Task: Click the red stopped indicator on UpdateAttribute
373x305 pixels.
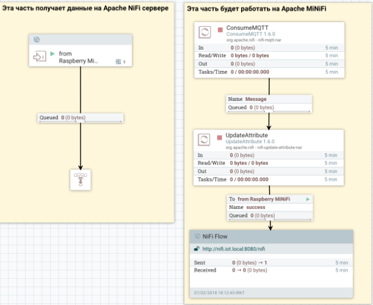Action: point(220,138)
